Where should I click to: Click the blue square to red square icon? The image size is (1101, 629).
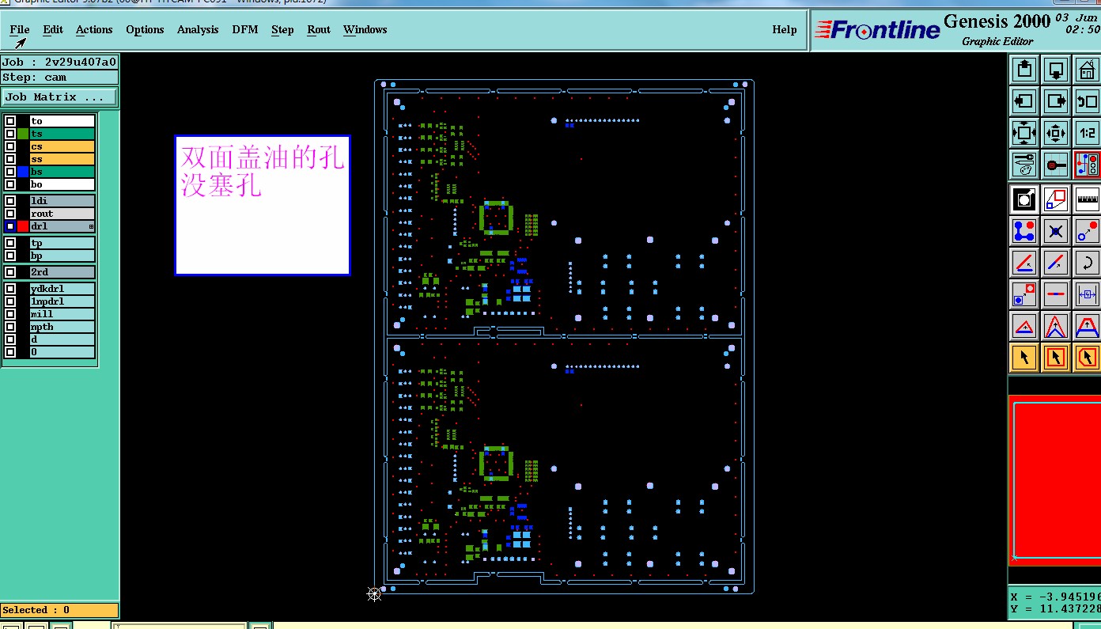pos(1024,294)
